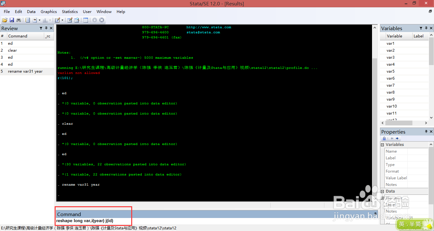The width and height of the screenshot is (434, 231).
Task: Select var1 in Variables list
Action: (404, 43)
